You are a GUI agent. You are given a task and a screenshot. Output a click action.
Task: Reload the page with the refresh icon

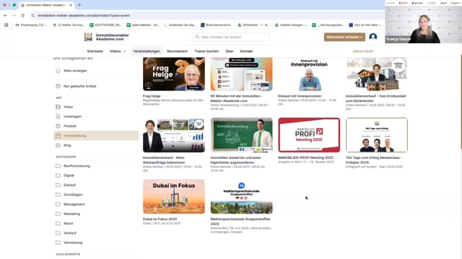click(x=22, y=15)
